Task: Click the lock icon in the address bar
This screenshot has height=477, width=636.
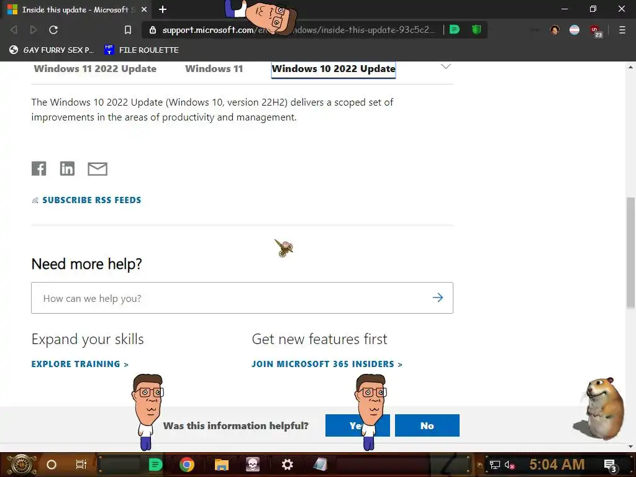Action: (153, 30)
